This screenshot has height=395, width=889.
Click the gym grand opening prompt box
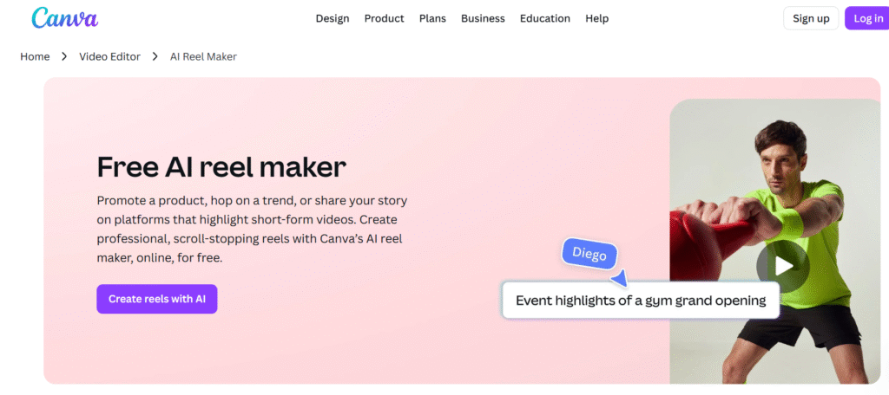tap(641, 301)
